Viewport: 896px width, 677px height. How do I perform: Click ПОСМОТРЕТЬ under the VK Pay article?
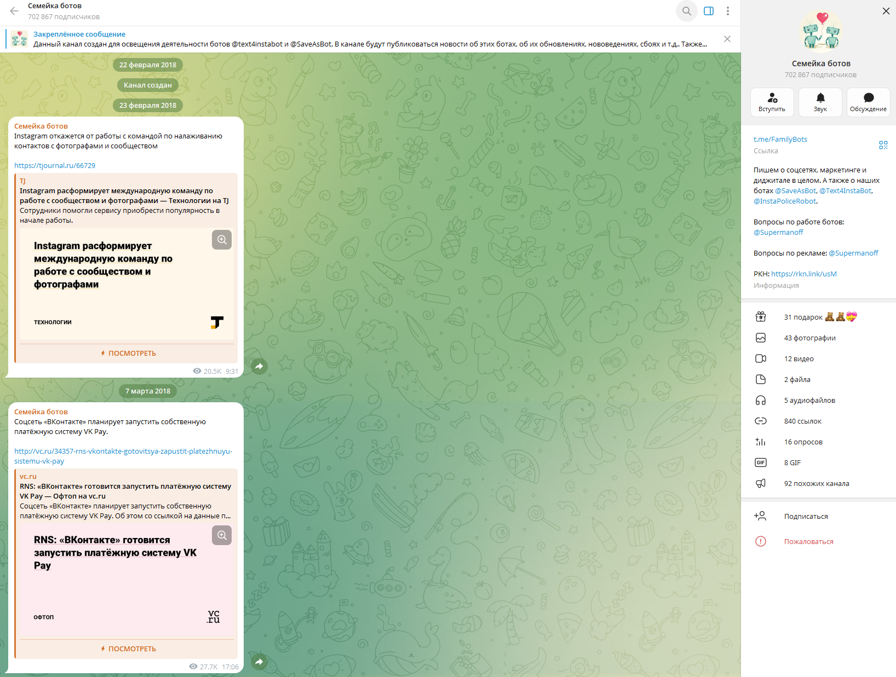(x=128, y=649)
